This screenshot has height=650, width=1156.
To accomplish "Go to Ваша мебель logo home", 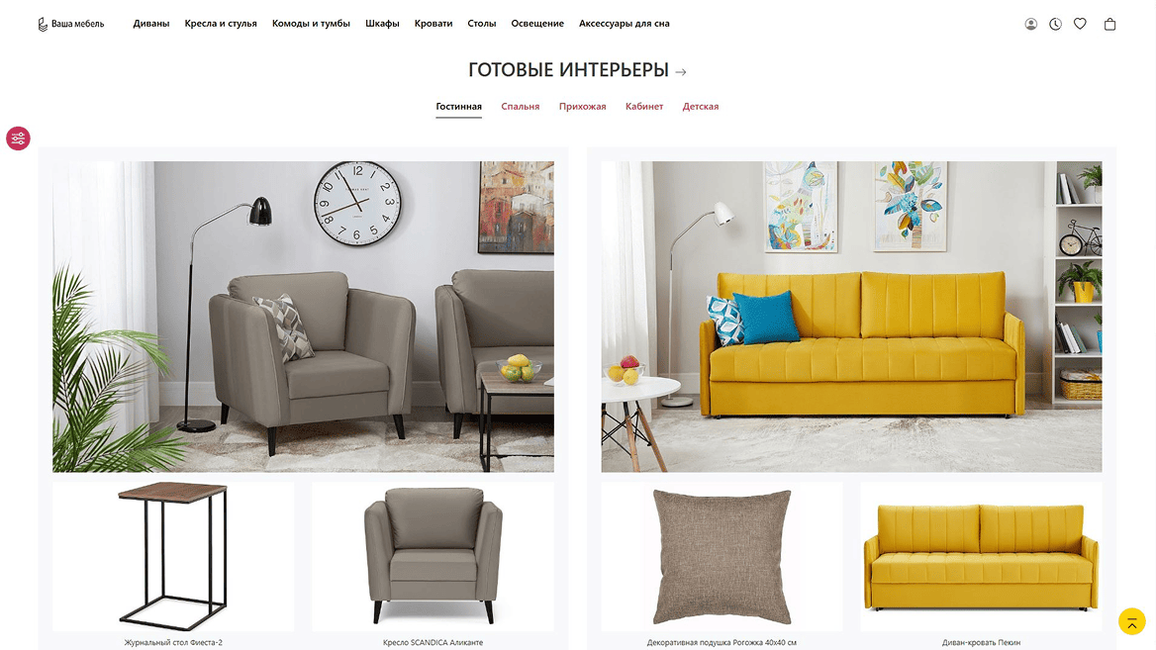I will 71,24.
